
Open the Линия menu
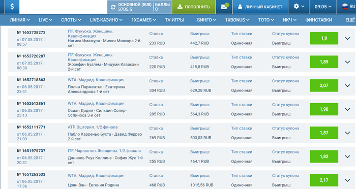tap(20, 20)
